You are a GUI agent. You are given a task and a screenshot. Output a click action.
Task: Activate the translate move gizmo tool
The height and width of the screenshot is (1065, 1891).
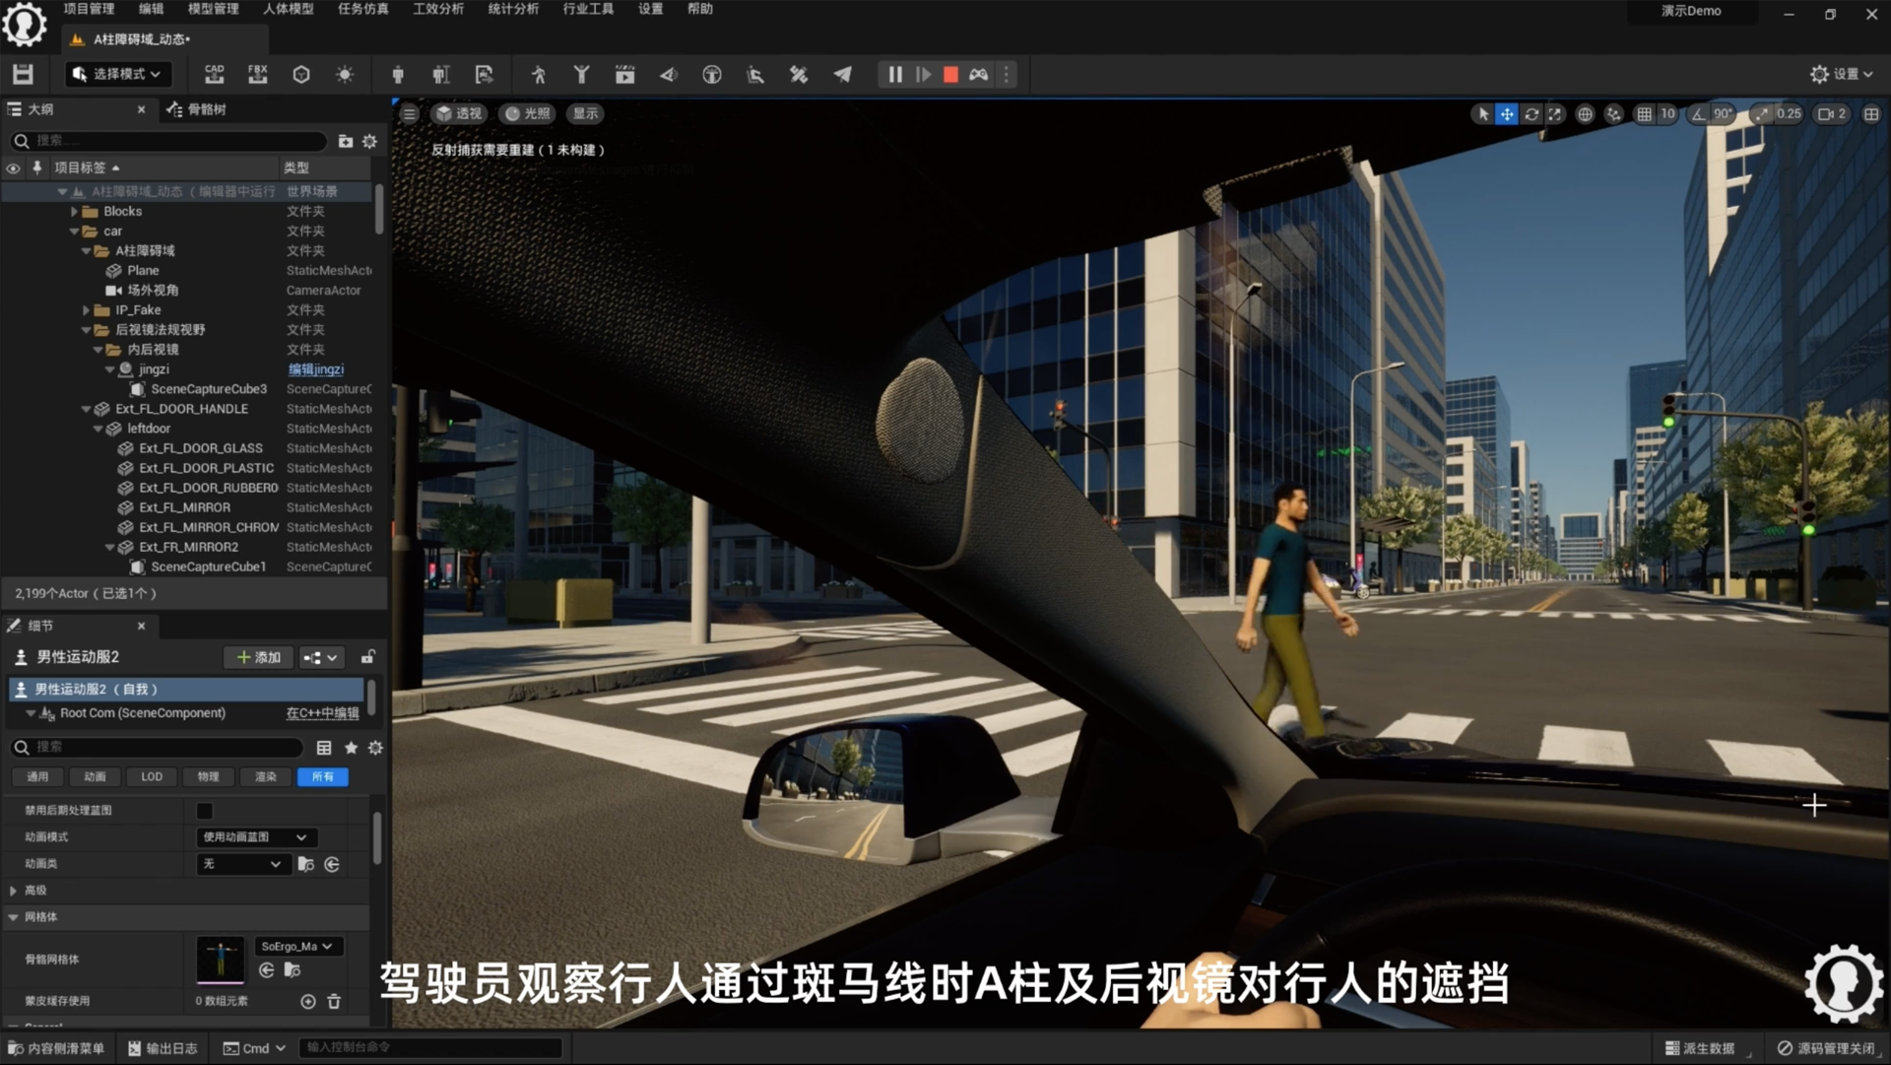(x=1507, y=114)
